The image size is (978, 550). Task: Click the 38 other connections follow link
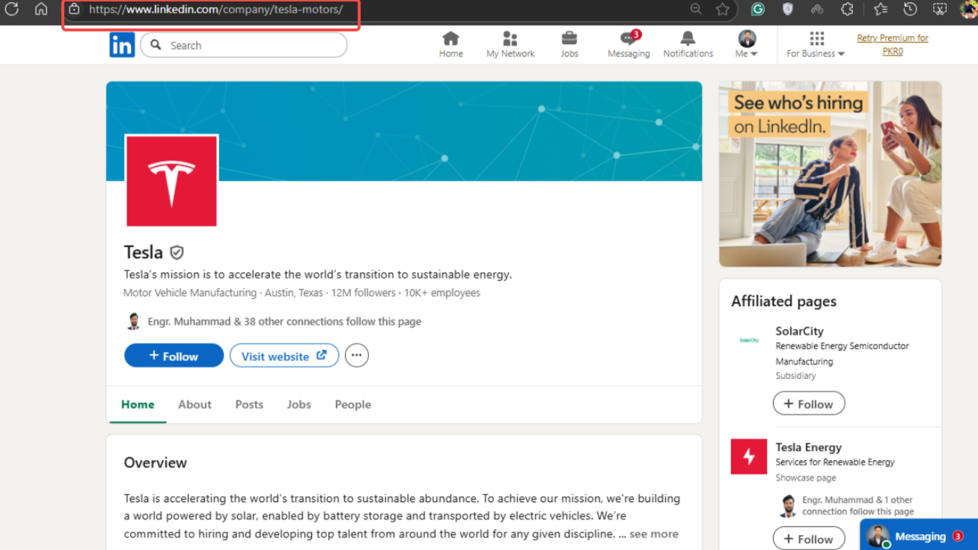click(x=284, y=321)
